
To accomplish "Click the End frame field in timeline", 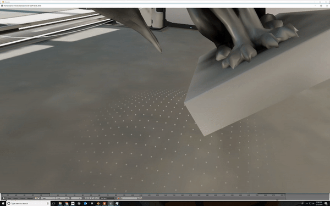I will click(63, 198).
